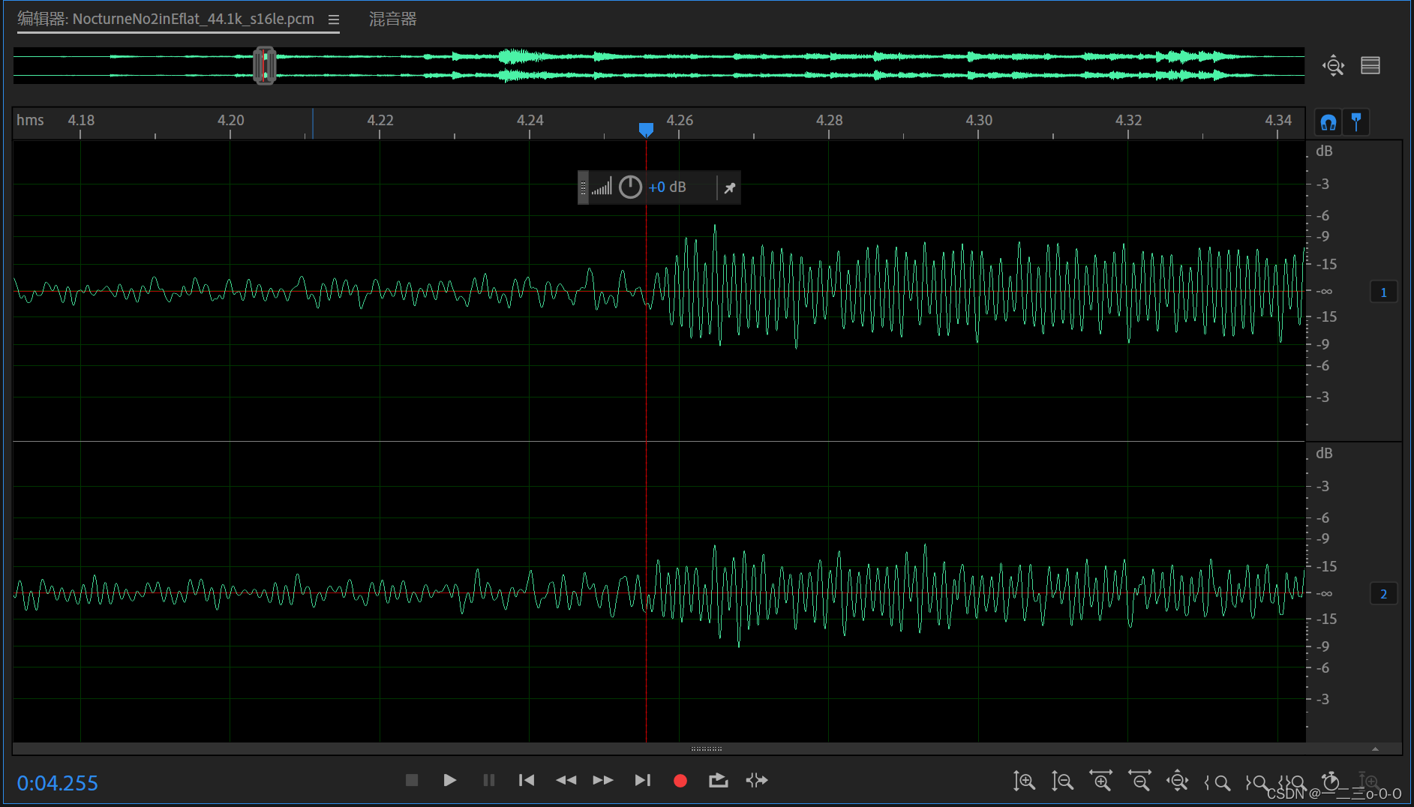Click the top channel dB scale label
The width and height of the screenshot is (1414, 807).
(x=1324, y=151)
